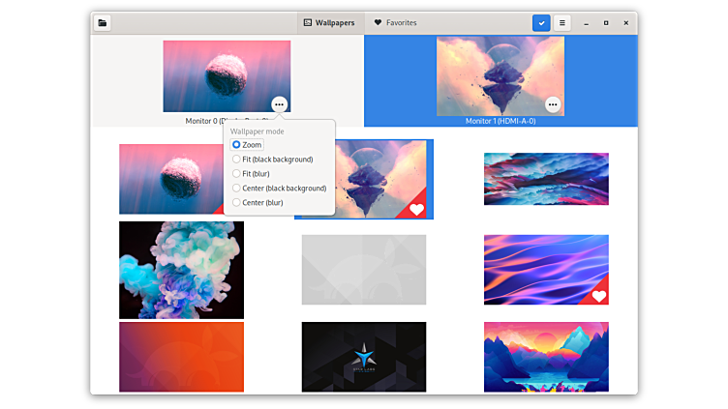Click the heart badge on purple waves wallpaper

(x=599, y=296)
